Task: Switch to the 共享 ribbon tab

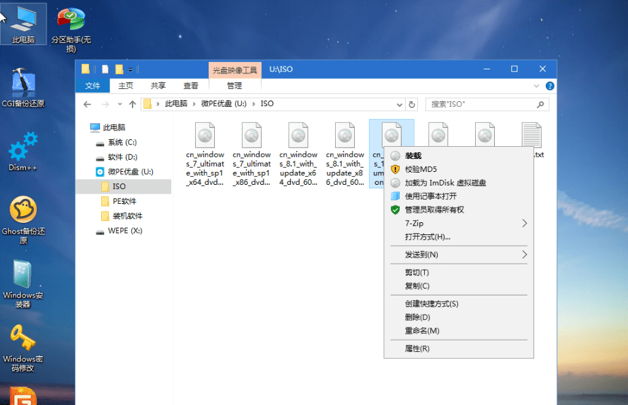Action: [x=158, y=86]
